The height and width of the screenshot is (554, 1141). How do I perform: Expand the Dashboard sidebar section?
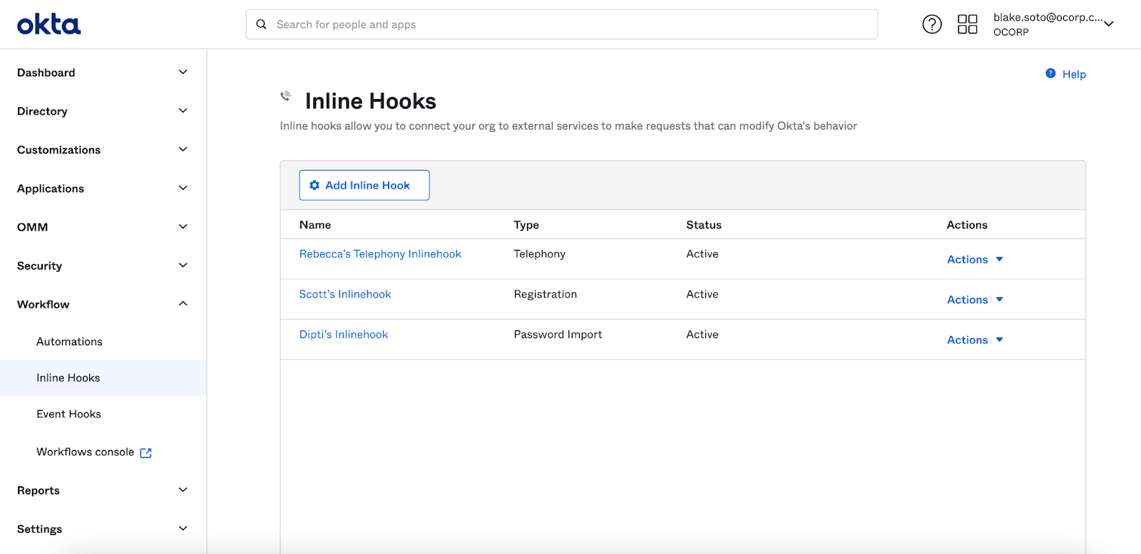[x=183, y=73]
